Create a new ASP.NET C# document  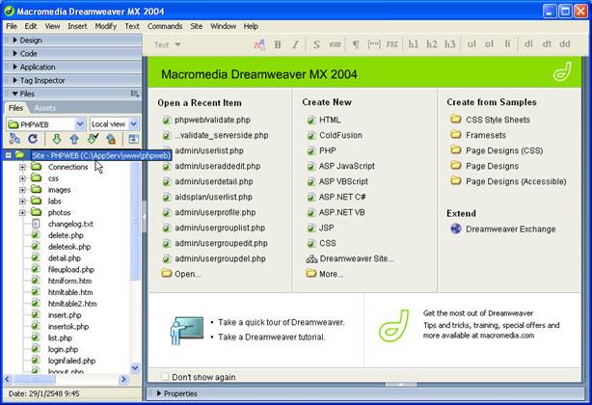pos(342,197)
